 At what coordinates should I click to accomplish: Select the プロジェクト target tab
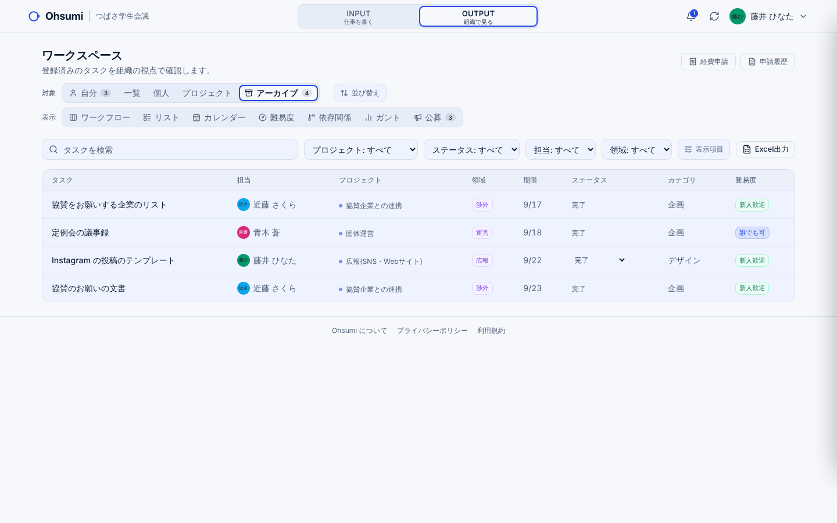point(207,93)
